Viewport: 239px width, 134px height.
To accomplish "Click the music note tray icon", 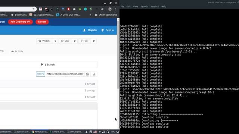I will coord(103,132).
